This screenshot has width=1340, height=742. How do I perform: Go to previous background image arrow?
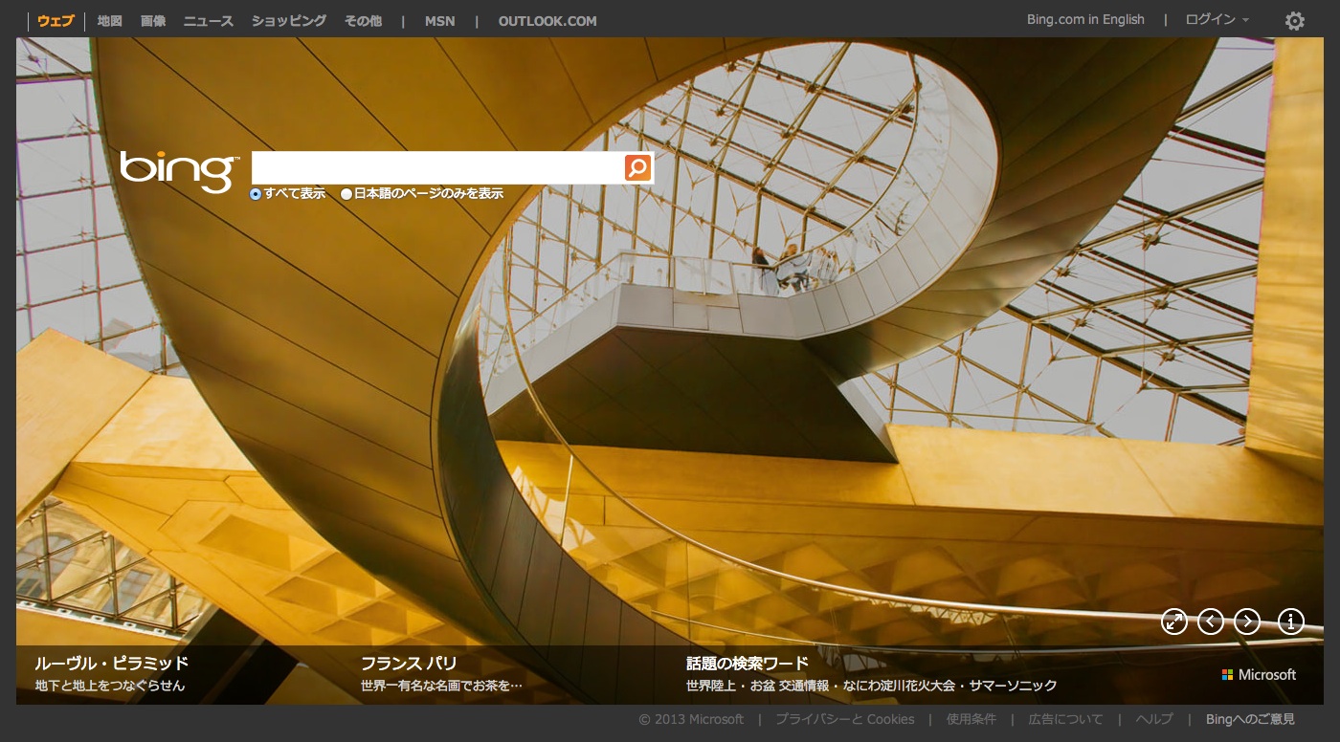pyautogui.click(x=1211, y=622)
